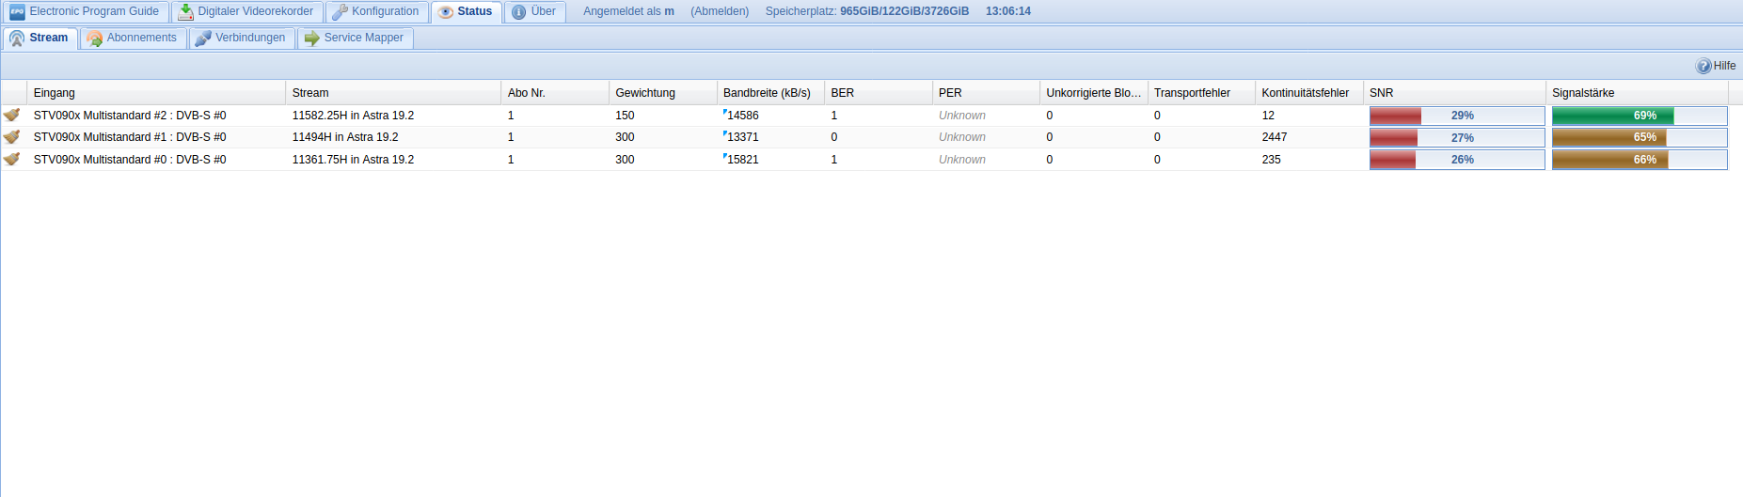
Task: Click continuity error value 2447
Action: click(1275, 137)
